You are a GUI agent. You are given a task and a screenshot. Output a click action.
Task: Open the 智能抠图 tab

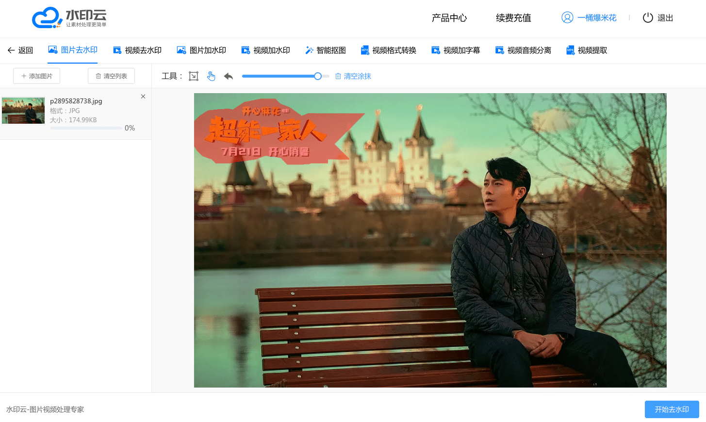[326, 50]
